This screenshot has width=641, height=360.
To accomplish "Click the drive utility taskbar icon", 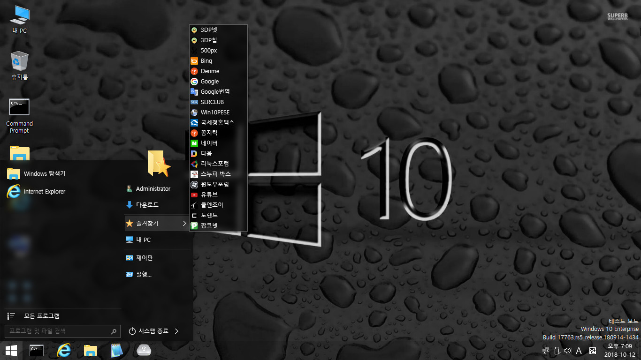I will click(144, 350).
